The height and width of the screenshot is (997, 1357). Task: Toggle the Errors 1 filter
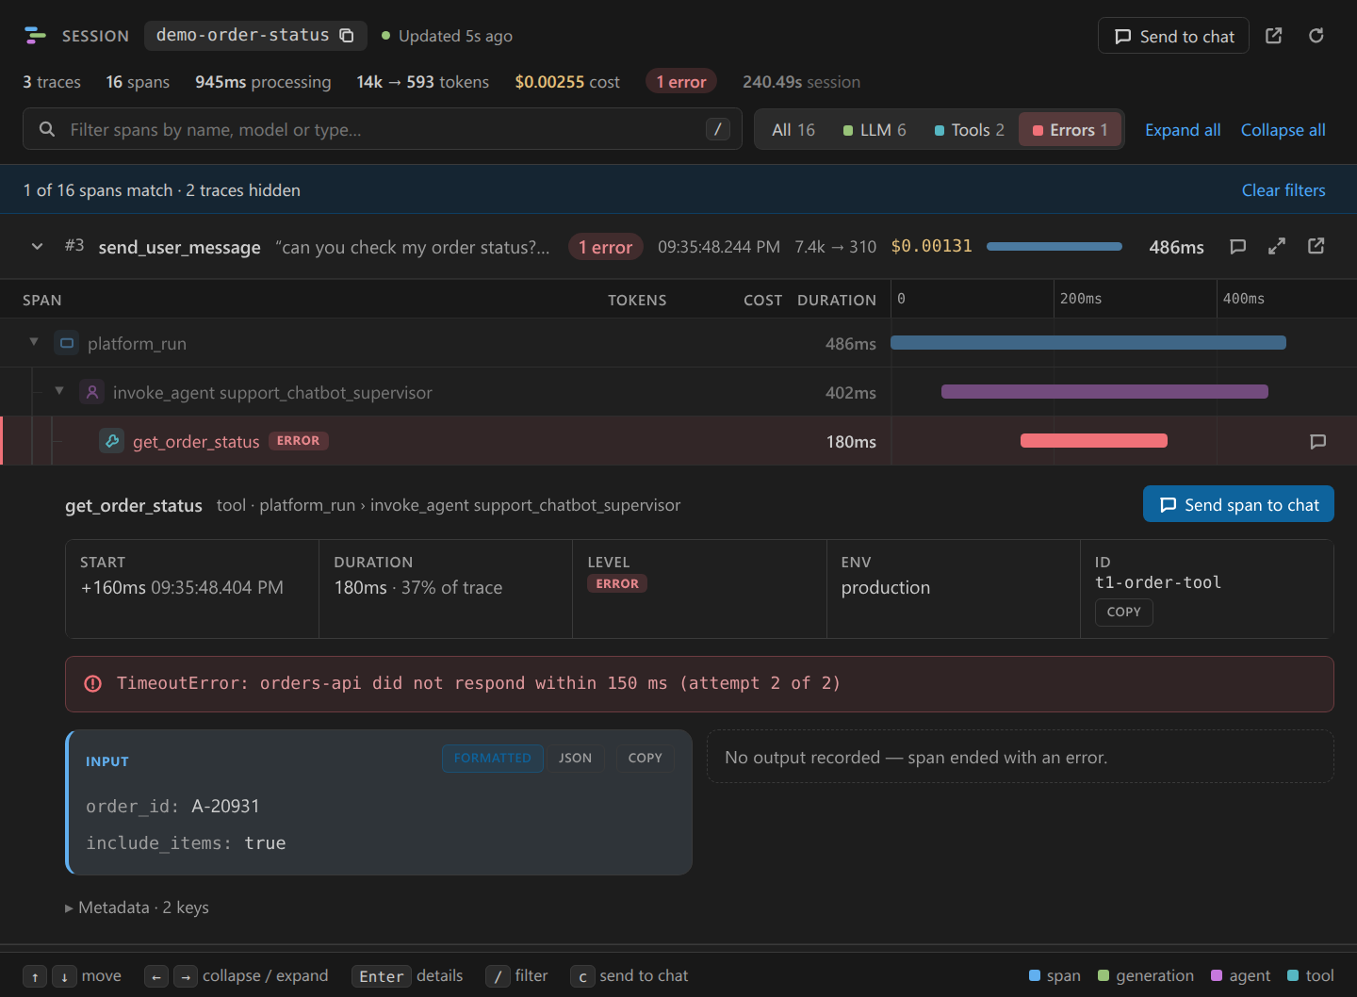click(x=1071, y=130)
